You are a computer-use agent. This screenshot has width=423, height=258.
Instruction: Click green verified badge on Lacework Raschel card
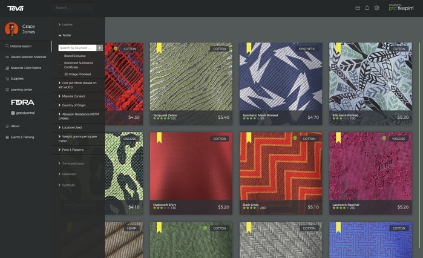click(x=384, y=138)
